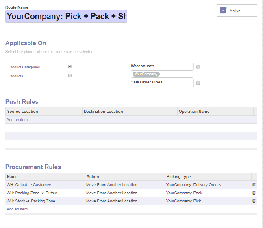The image size is (263, 228).
Task: Open the Warehouses tag selection field
Action: (x=175, y=74)
